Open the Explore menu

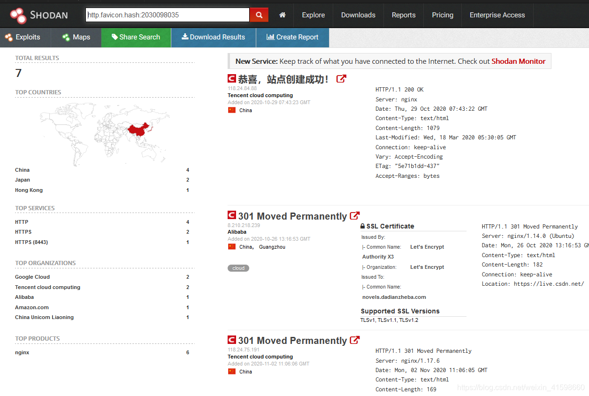(x=314, y=15)
